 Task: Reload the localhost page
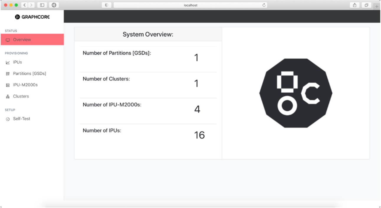click(264, 5)
